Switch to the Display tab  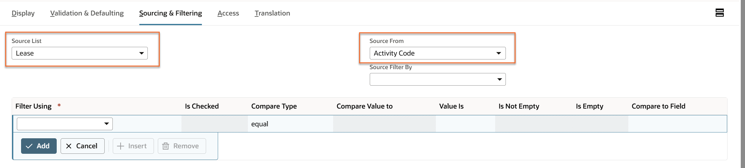[23, 13]
